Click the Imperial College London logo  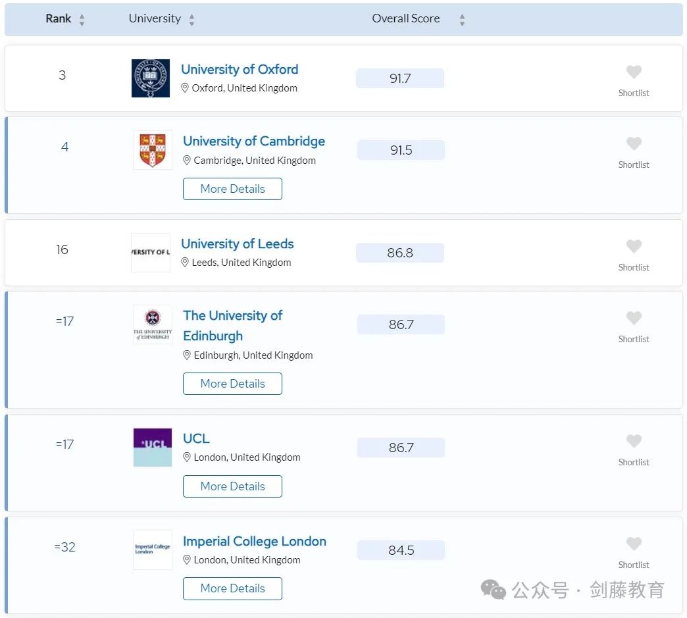[x=153, y=550]
